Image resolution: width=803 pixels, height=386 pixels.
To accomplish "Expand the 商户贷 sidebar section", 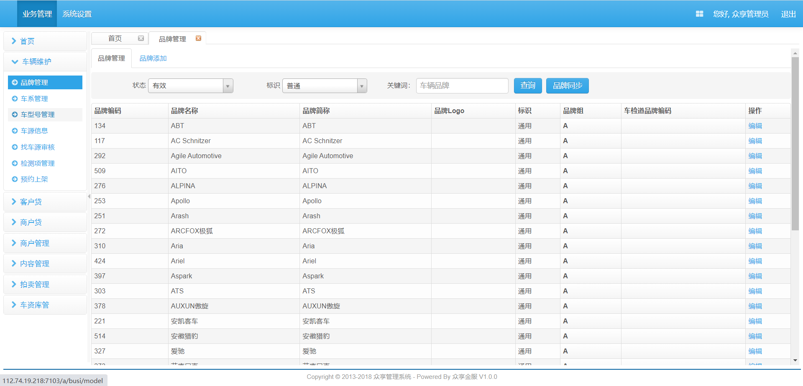I will click(45, 222).
